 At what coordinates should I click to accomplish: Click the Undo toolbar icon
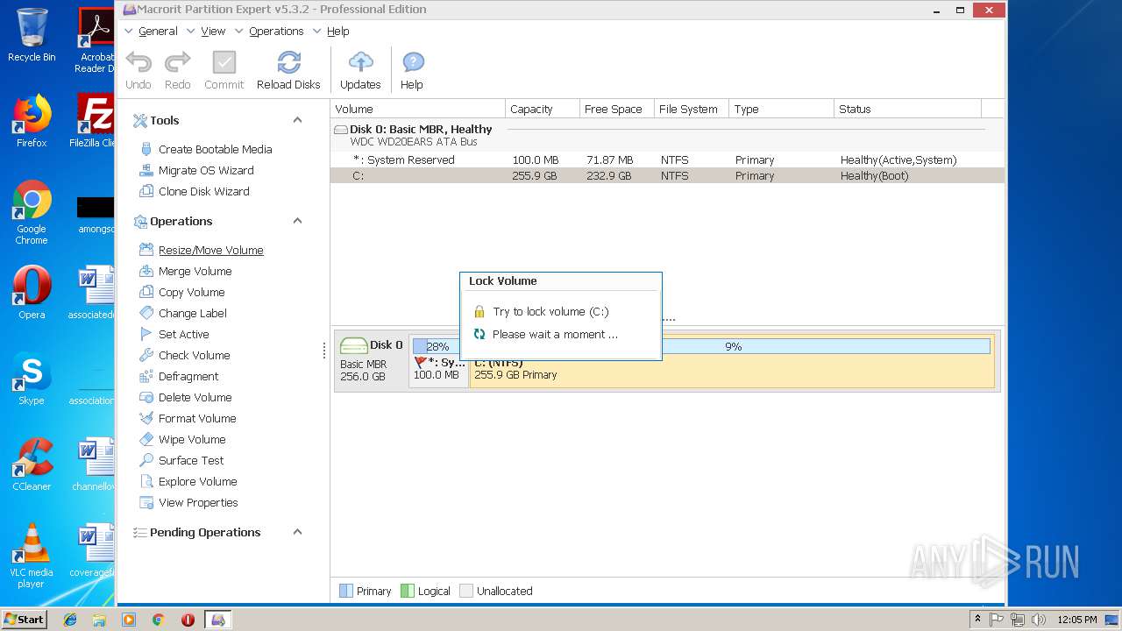(x=138, y=62)
